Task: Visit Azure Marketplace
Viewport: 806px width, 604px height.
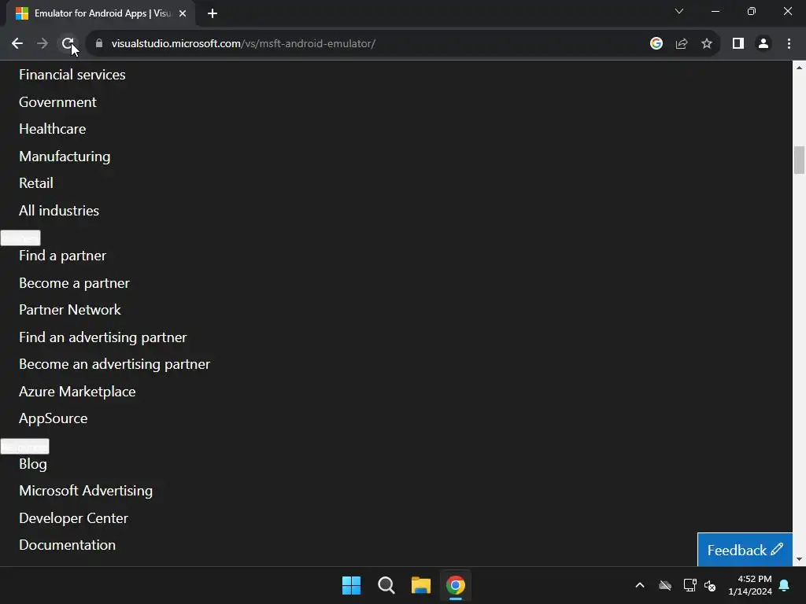Action: [78, 392]
